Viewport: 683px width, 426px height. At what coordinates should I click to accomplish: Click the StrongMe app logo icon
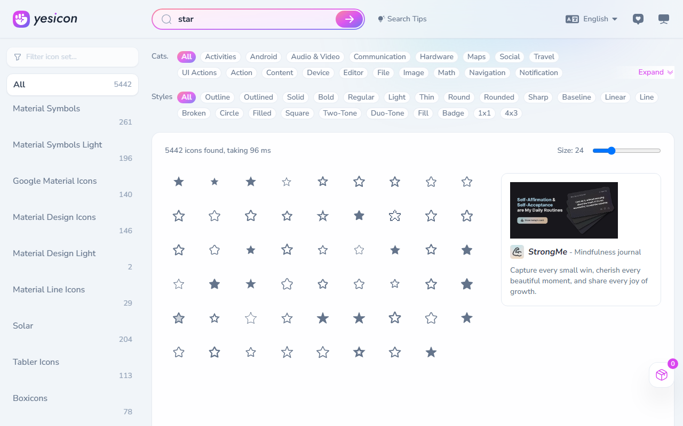tap(517, 252)
